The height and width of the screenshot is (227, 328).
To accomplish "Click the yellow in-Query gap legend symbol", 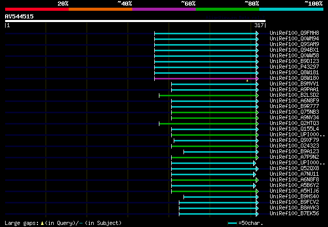I will tap(42, 223).
